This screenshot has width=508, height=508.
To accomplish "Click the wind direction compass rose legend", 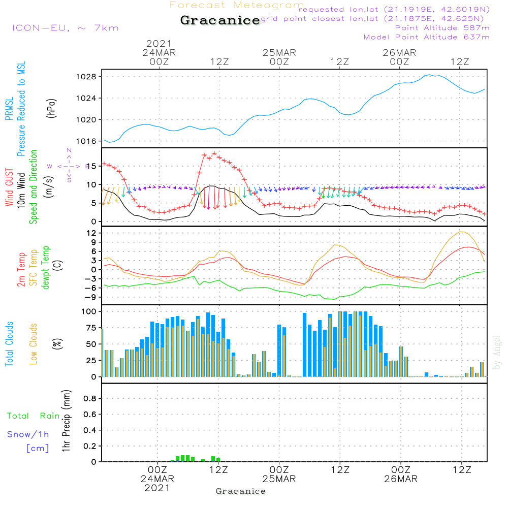I will pyautogui.click(x=69, y=166).
